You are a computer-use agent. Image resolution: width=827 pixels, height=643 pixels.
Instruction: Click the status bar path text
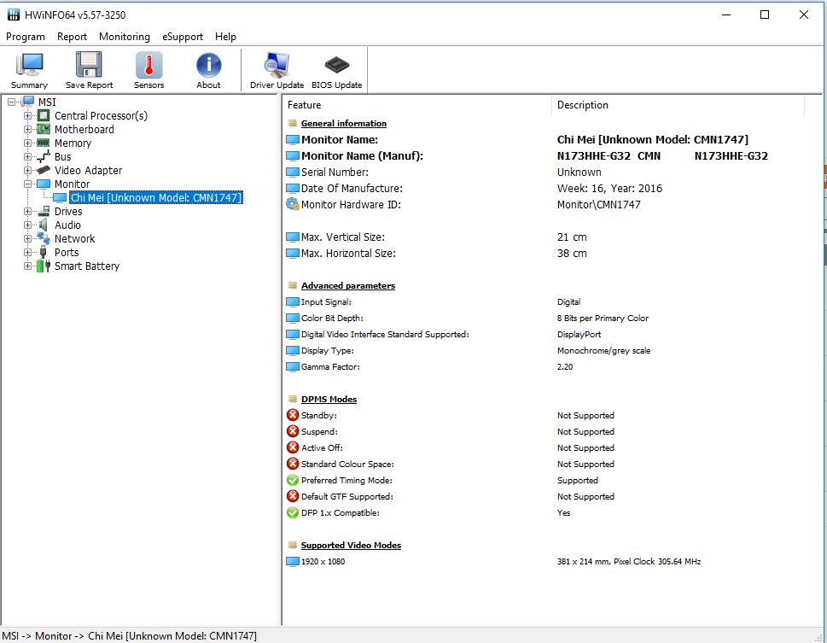point(129,636)
